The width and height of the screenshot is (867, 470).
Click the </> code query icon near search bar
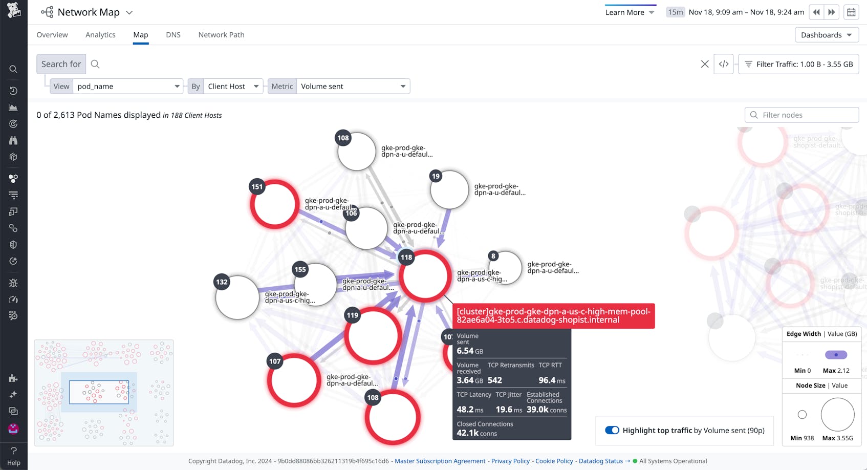click(x=724, y=64)
